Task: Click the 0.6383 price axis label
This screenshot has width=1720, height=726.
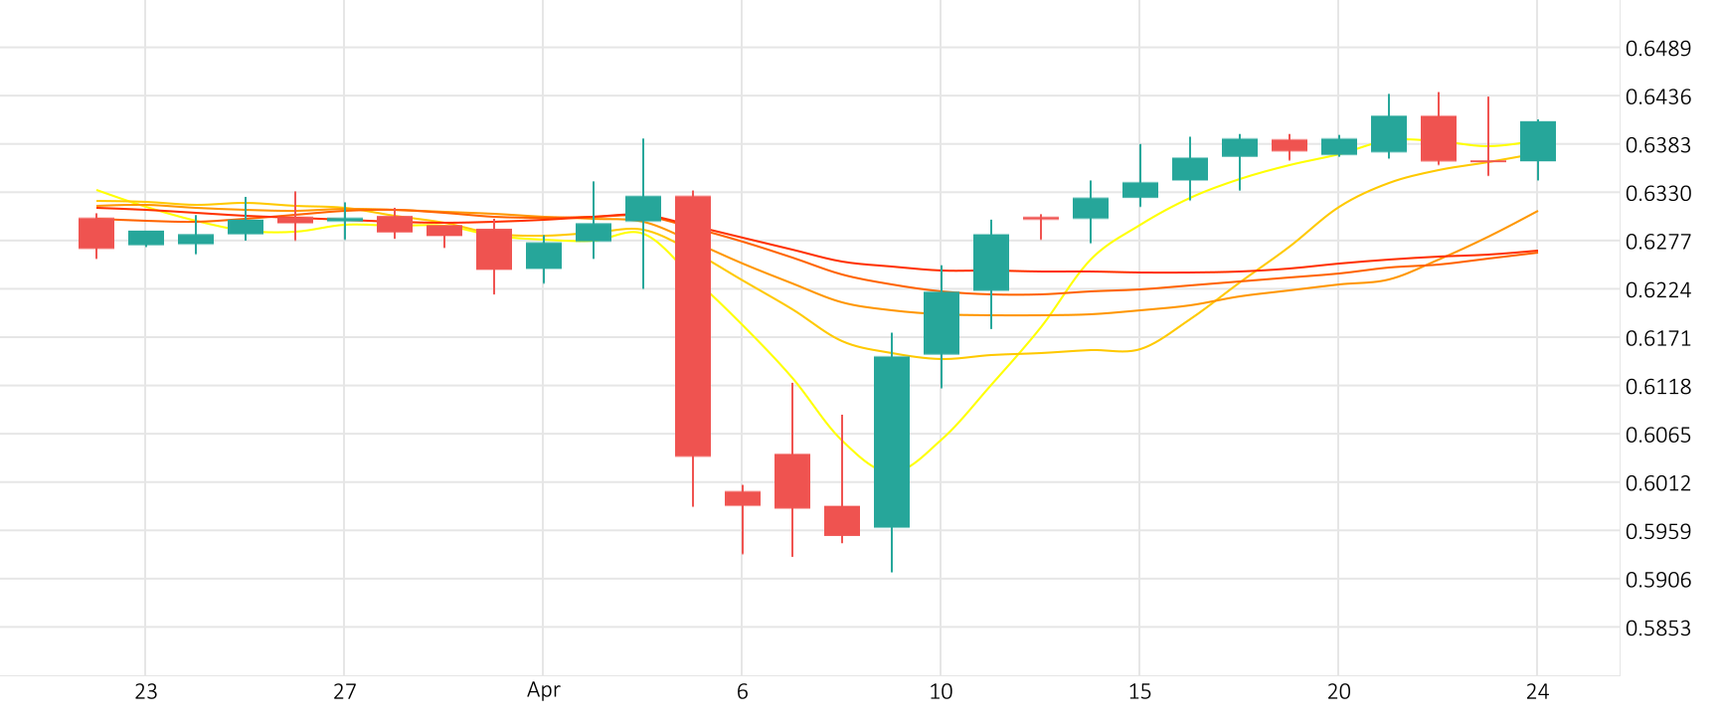Action: click(1657, 145)
